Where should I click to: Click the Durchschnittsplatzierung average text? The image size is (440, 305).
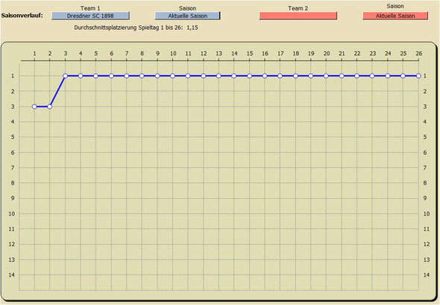(x=136, y=28)
